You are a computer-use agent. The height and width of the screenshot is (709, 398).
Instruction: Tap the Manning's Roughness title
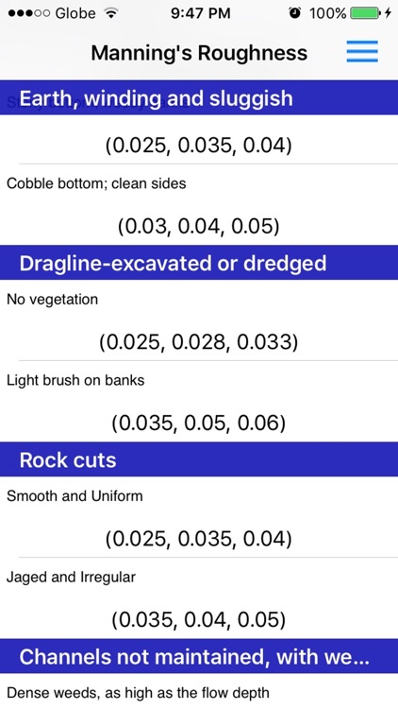[x=199, y=53]
